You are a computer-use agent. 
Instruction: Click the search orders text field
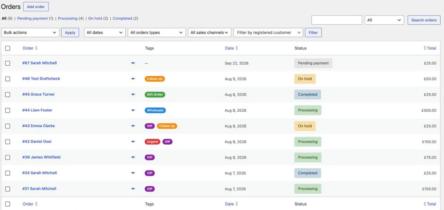point(337,20)
